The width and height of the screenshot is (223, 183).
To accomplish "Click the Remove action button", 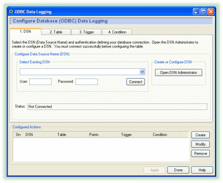I will point(200,153).
